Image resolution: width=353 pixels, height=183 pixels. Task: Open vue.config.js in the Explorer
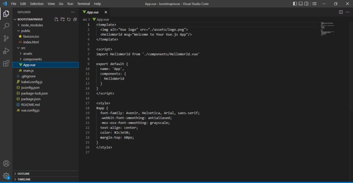point(46,110)
